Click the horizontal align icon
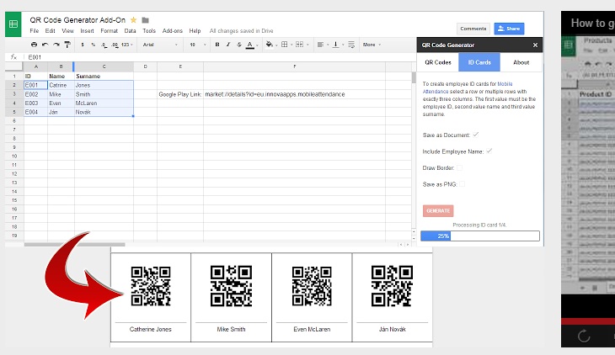615x355 pixels. (320, 45)
